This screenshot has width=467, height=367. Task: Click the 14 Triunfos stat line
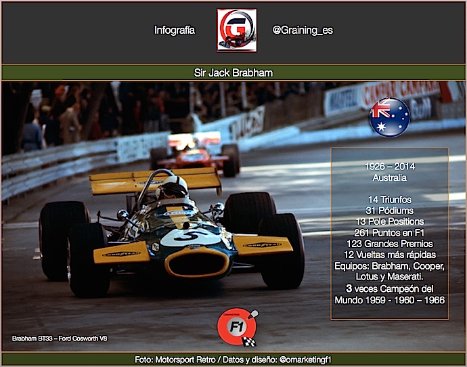389,201
